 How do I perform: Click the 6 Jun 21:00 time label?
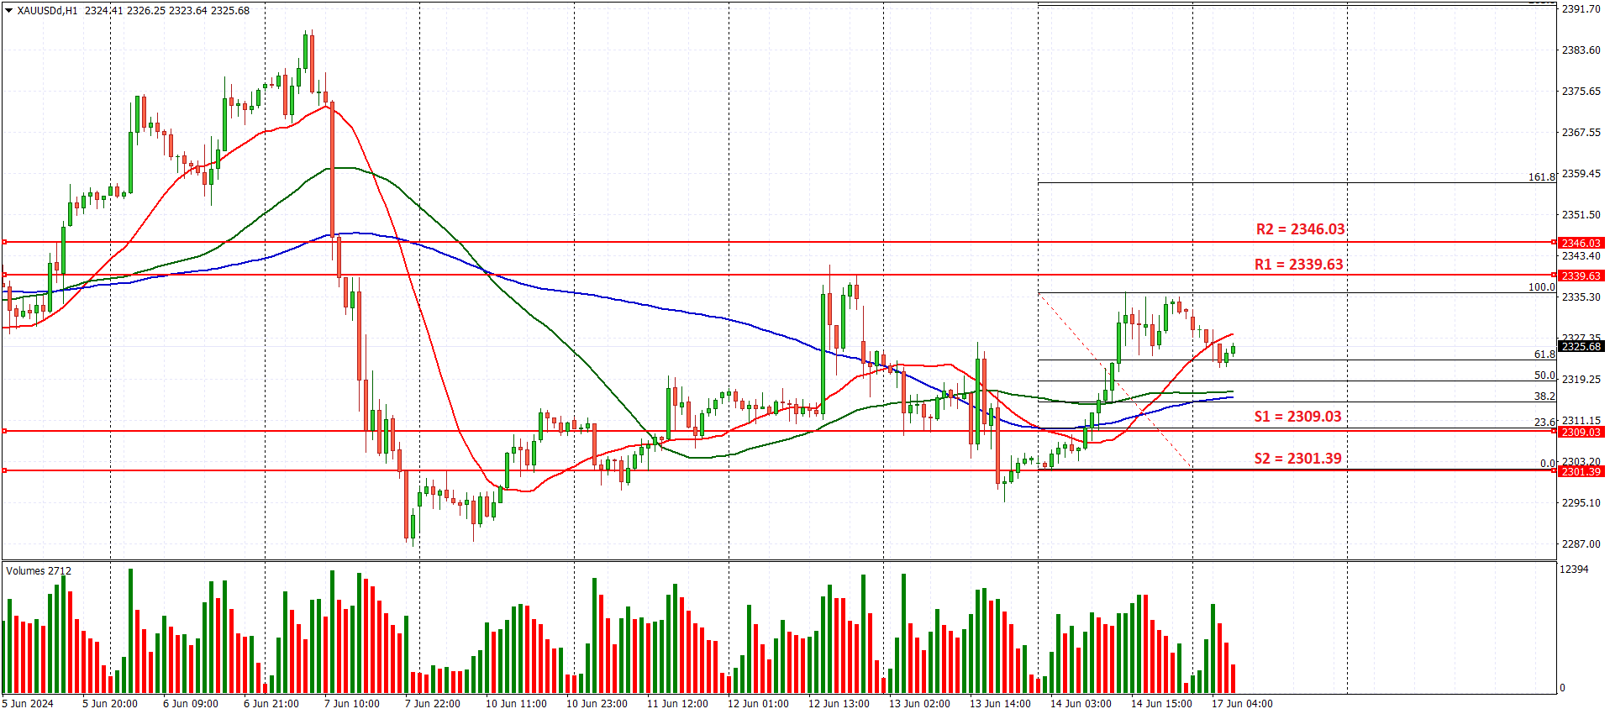[x=271, y=704]
